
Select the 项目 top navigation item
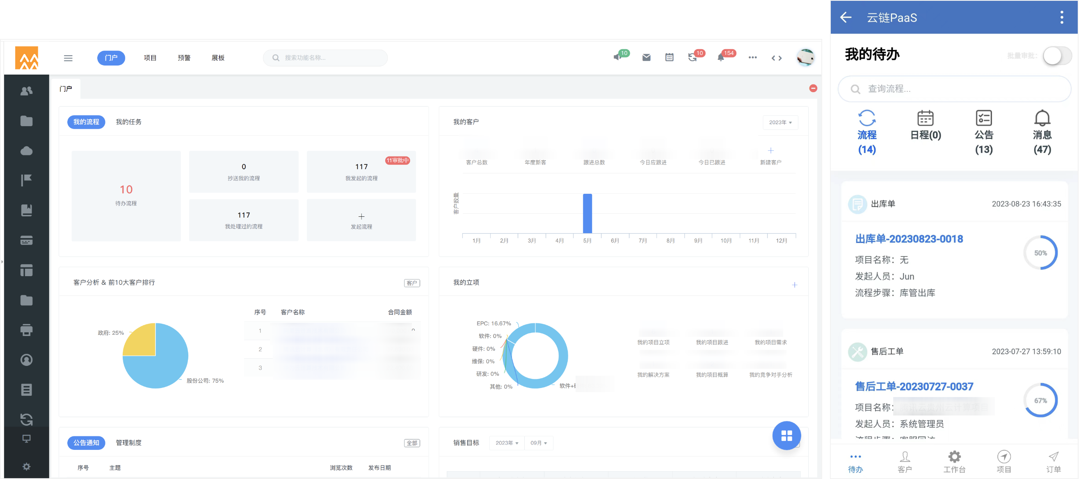pyautogui.click(x=150, y=58)
